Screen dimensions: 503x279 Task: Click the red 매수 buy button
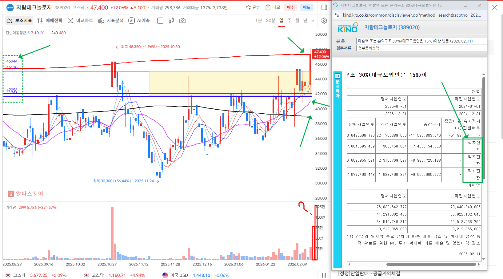point(290,7)
